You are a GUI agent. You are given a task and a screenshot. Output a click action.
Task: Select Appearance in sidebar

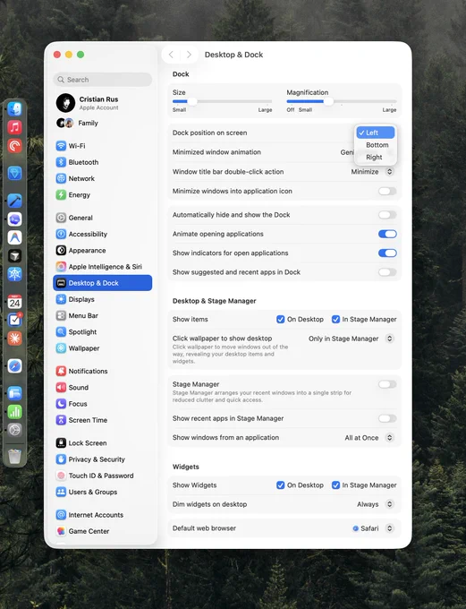pyautogui.click(x=103, y=250)
